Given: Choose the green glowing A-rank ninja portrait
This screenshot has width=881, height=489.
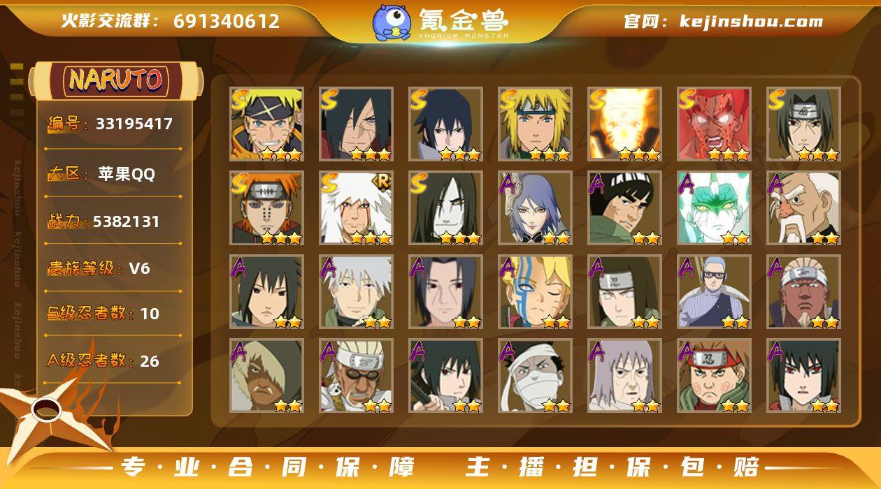Looking at the screenshot, I should coord(714,207).
